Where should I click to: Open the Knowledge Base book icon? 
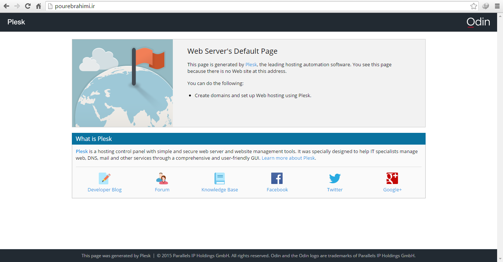(220, 178)
